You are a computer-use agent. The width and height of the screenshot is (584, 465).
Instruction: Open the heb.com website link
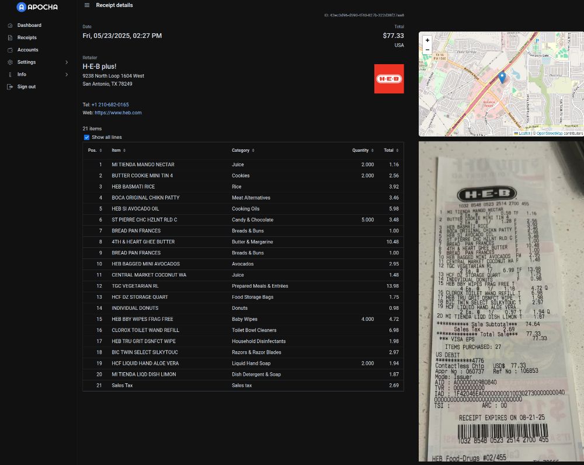click(118, 113)
